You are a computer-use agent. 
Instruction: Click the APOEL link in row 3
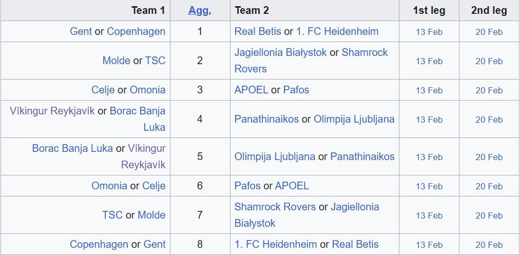point(251,90)
